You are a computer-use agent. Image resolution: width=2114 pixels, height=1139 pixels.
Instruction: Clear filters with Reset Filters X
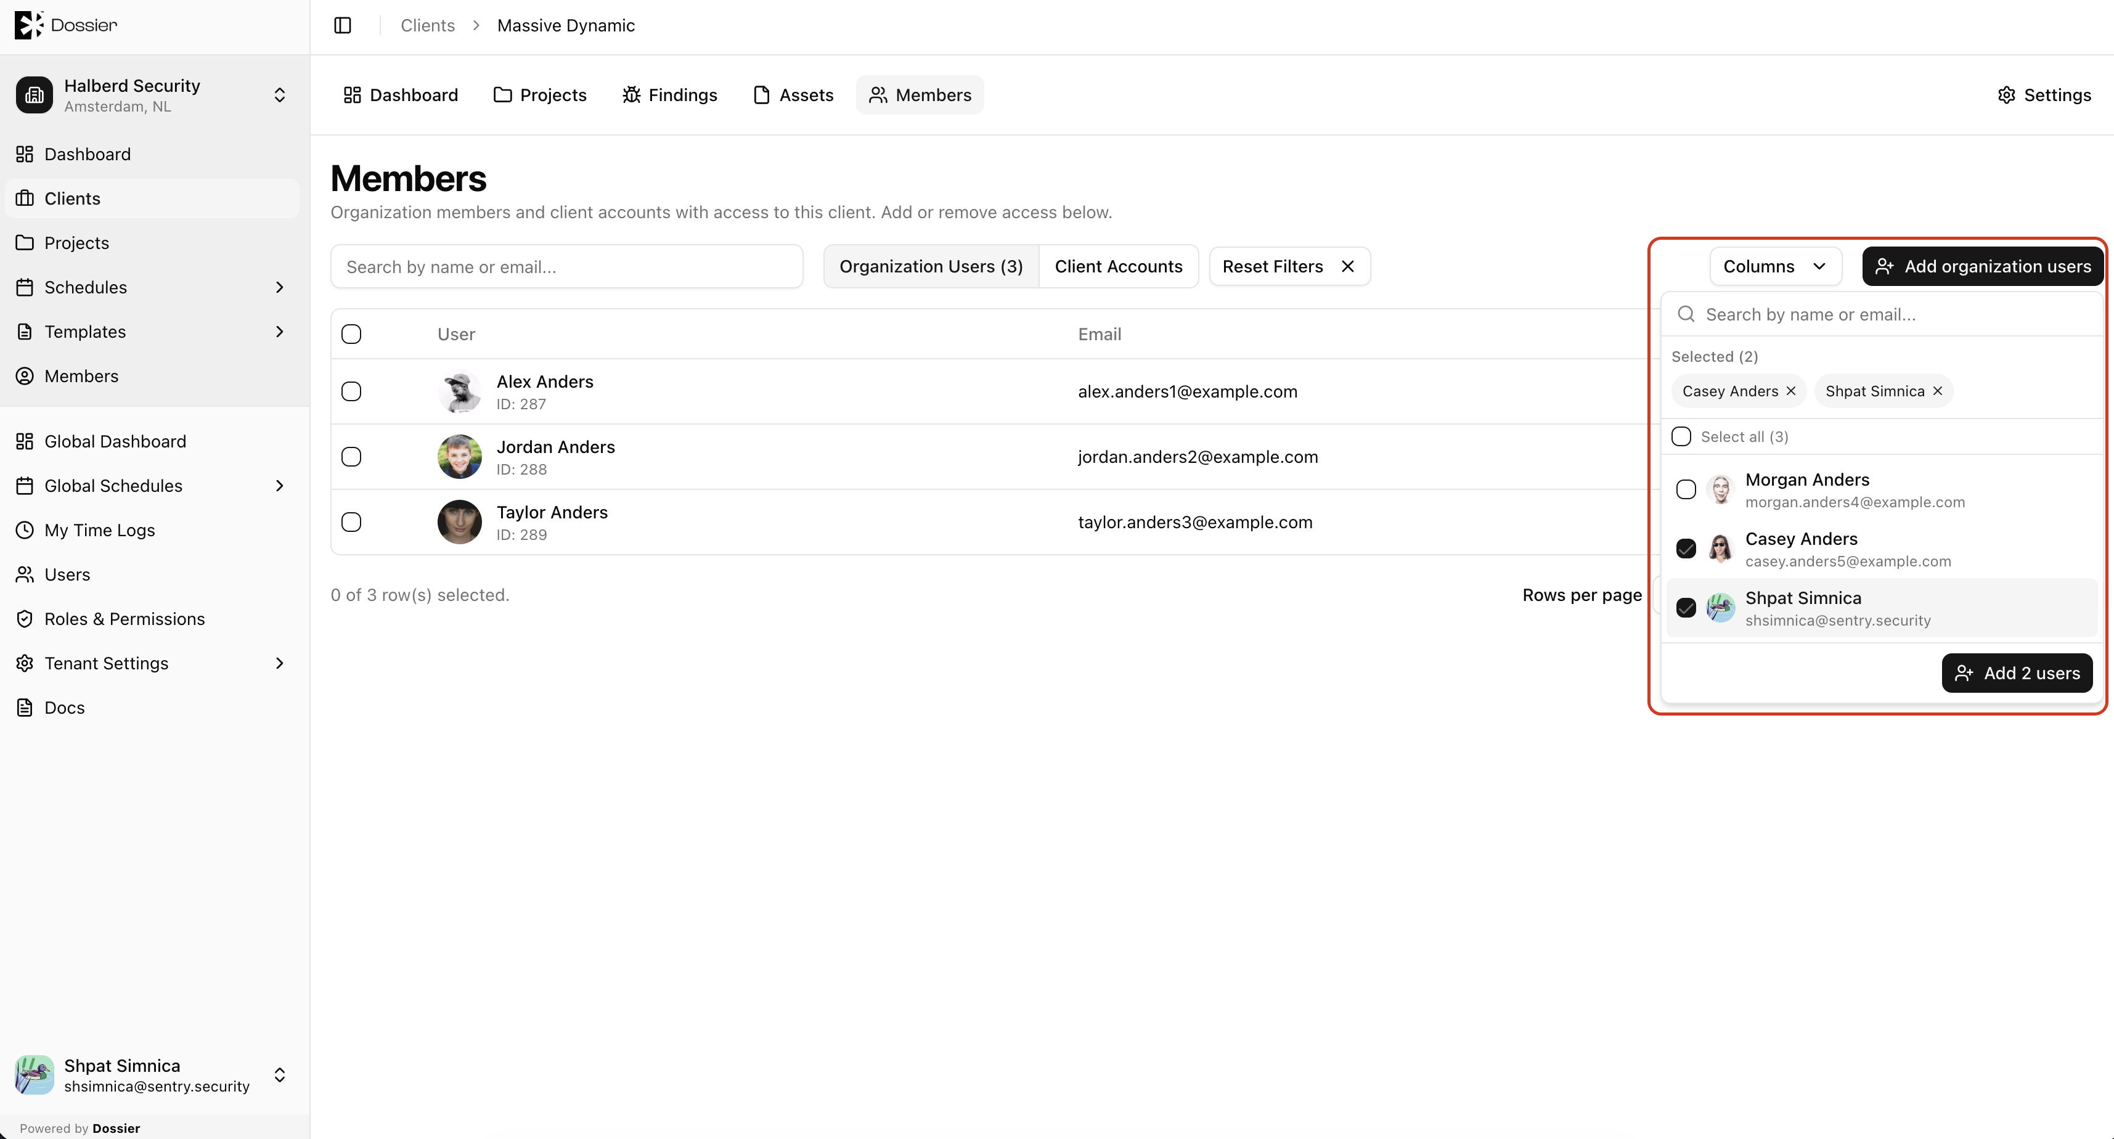tap(1347, 267)
